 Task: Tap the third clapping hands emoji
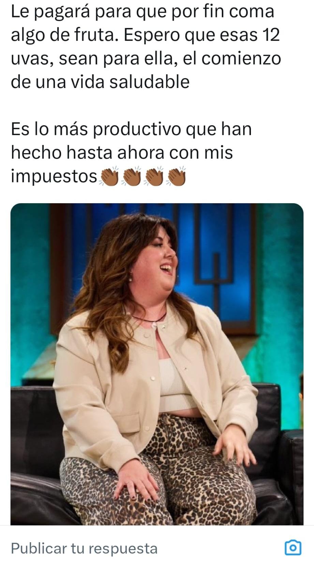coord(154,177)
